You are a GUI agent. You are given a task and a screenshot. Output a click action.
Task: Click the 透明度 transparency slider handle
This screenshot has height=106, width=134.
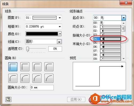[28, 49]
